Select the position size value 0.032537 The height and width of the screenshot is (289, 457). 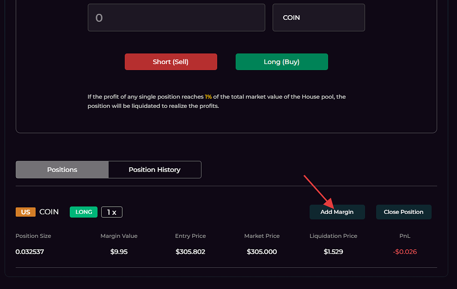click(x=30, y=252)
